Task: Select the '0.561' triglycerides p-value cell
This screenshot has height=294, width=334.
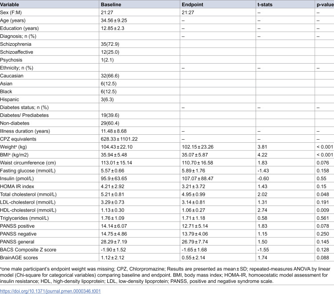Action: [323, 218]
